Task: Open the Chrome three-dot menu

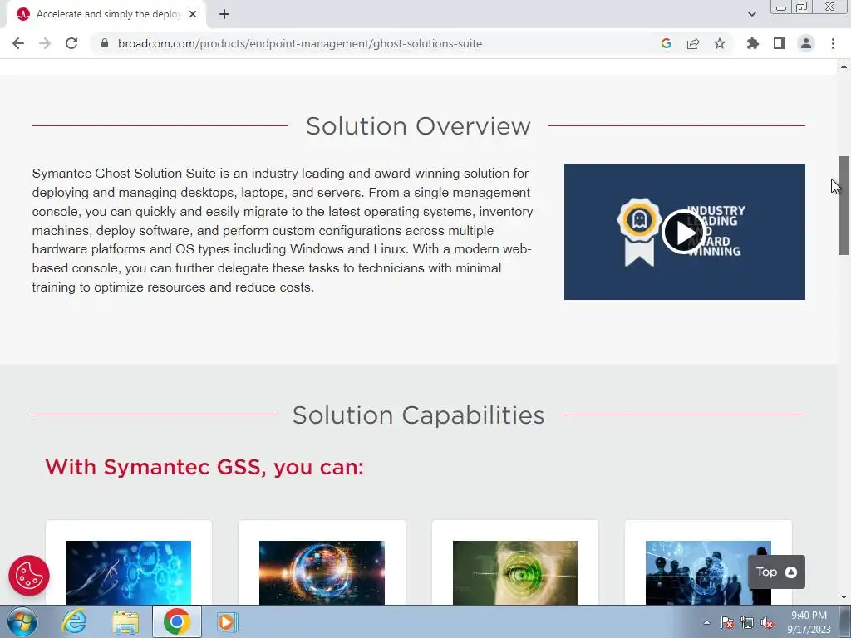Action: (x=833, y=43)
